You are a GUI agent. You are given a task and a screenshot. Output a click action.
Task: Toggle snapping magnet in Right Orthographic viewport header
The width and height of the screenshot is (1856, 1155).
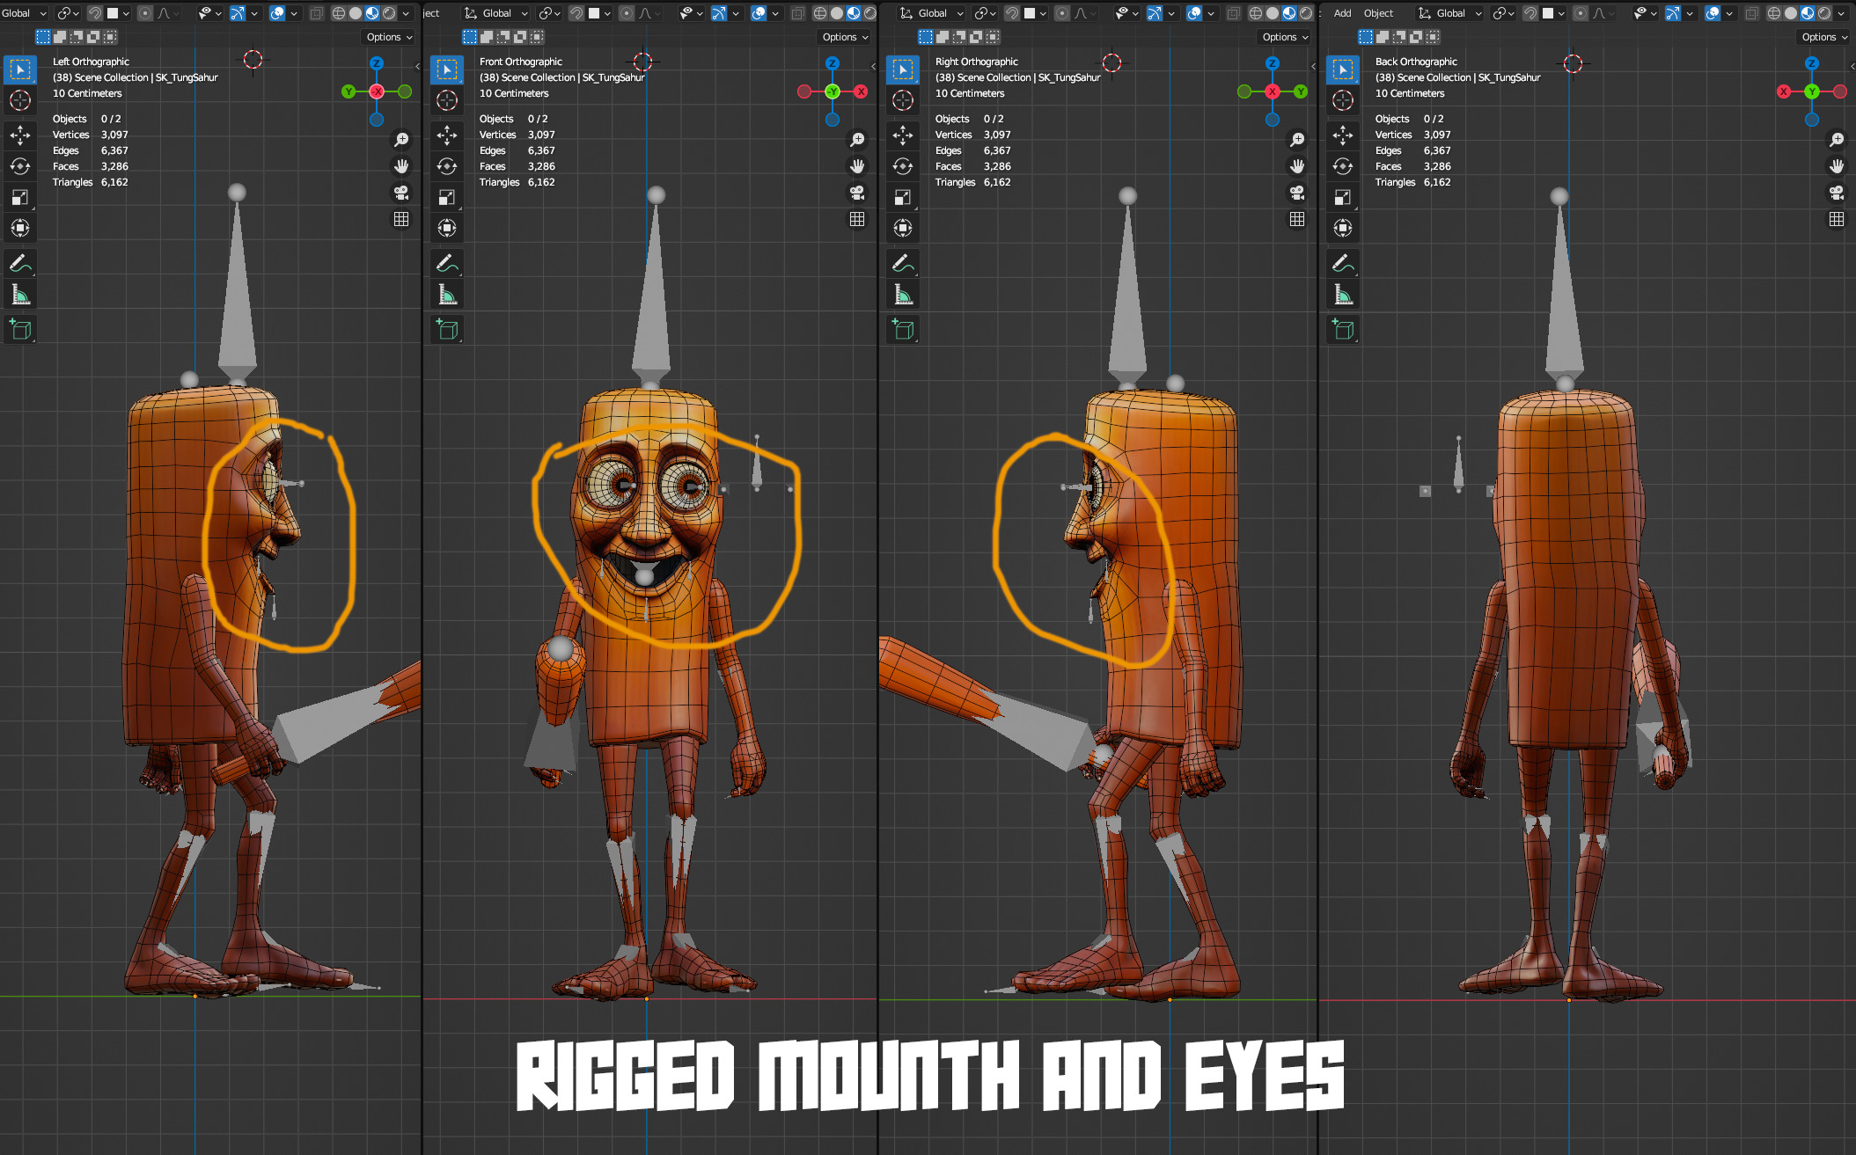point(1012,13)
